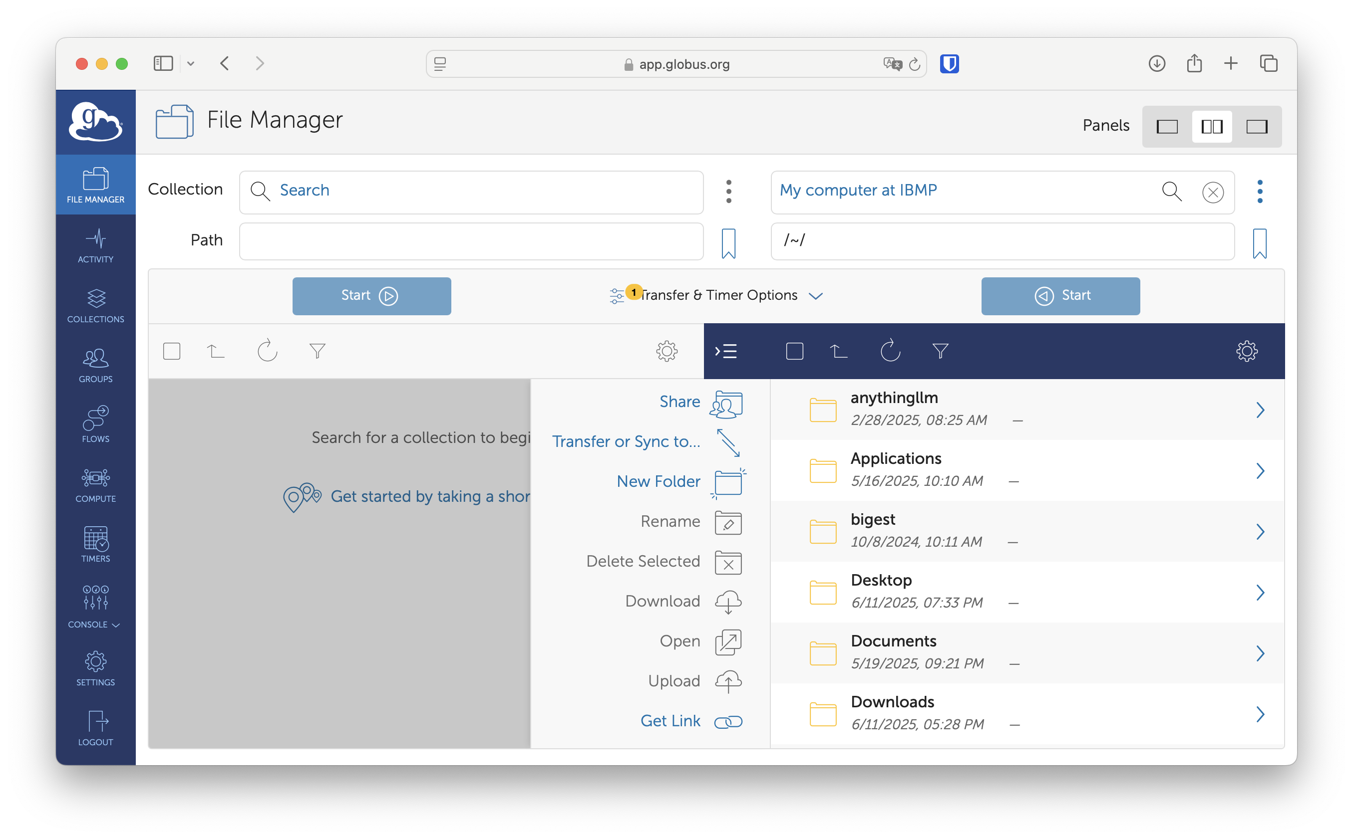Viewport: 1353px width, 839px height.
Task: Go to Groups in sidebar
Action: (95, 365)
